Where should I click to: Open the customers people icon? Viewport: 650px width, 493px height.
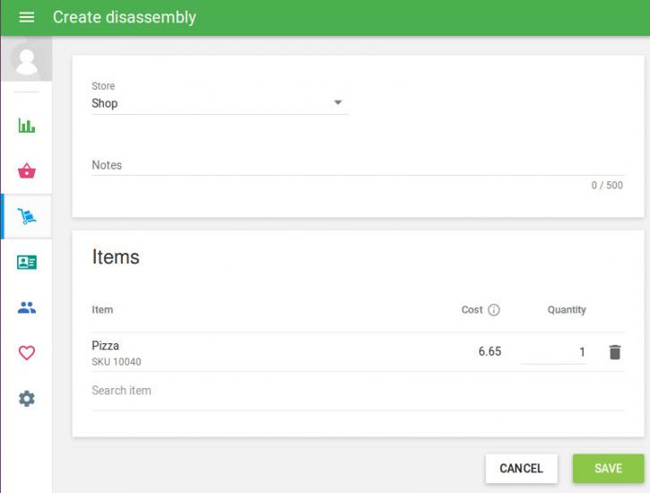tap(27, 307)
